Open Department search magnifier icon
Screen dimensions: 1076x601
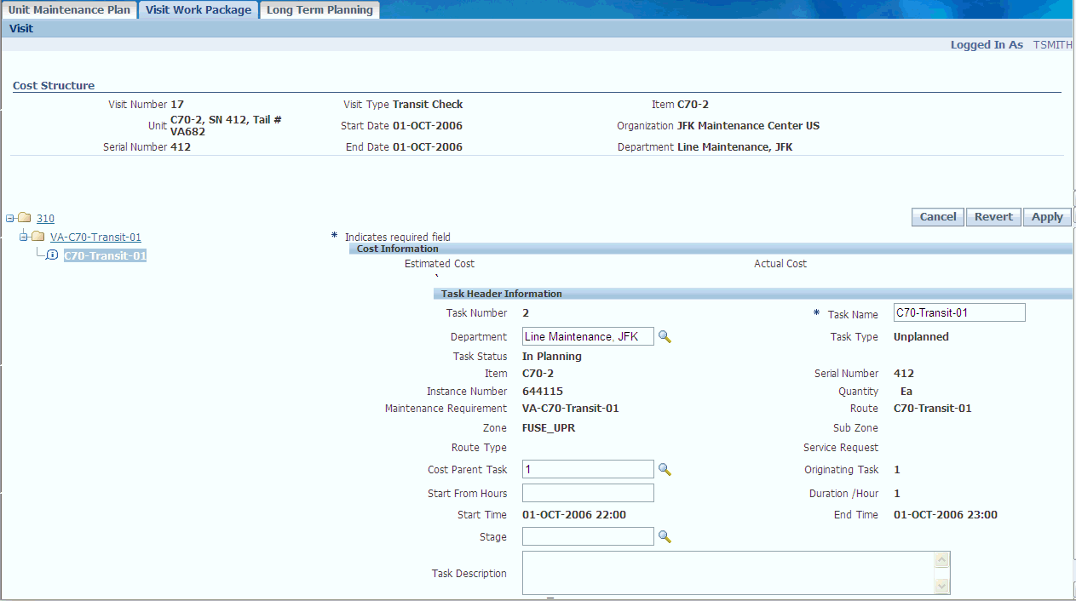point(665,337)
